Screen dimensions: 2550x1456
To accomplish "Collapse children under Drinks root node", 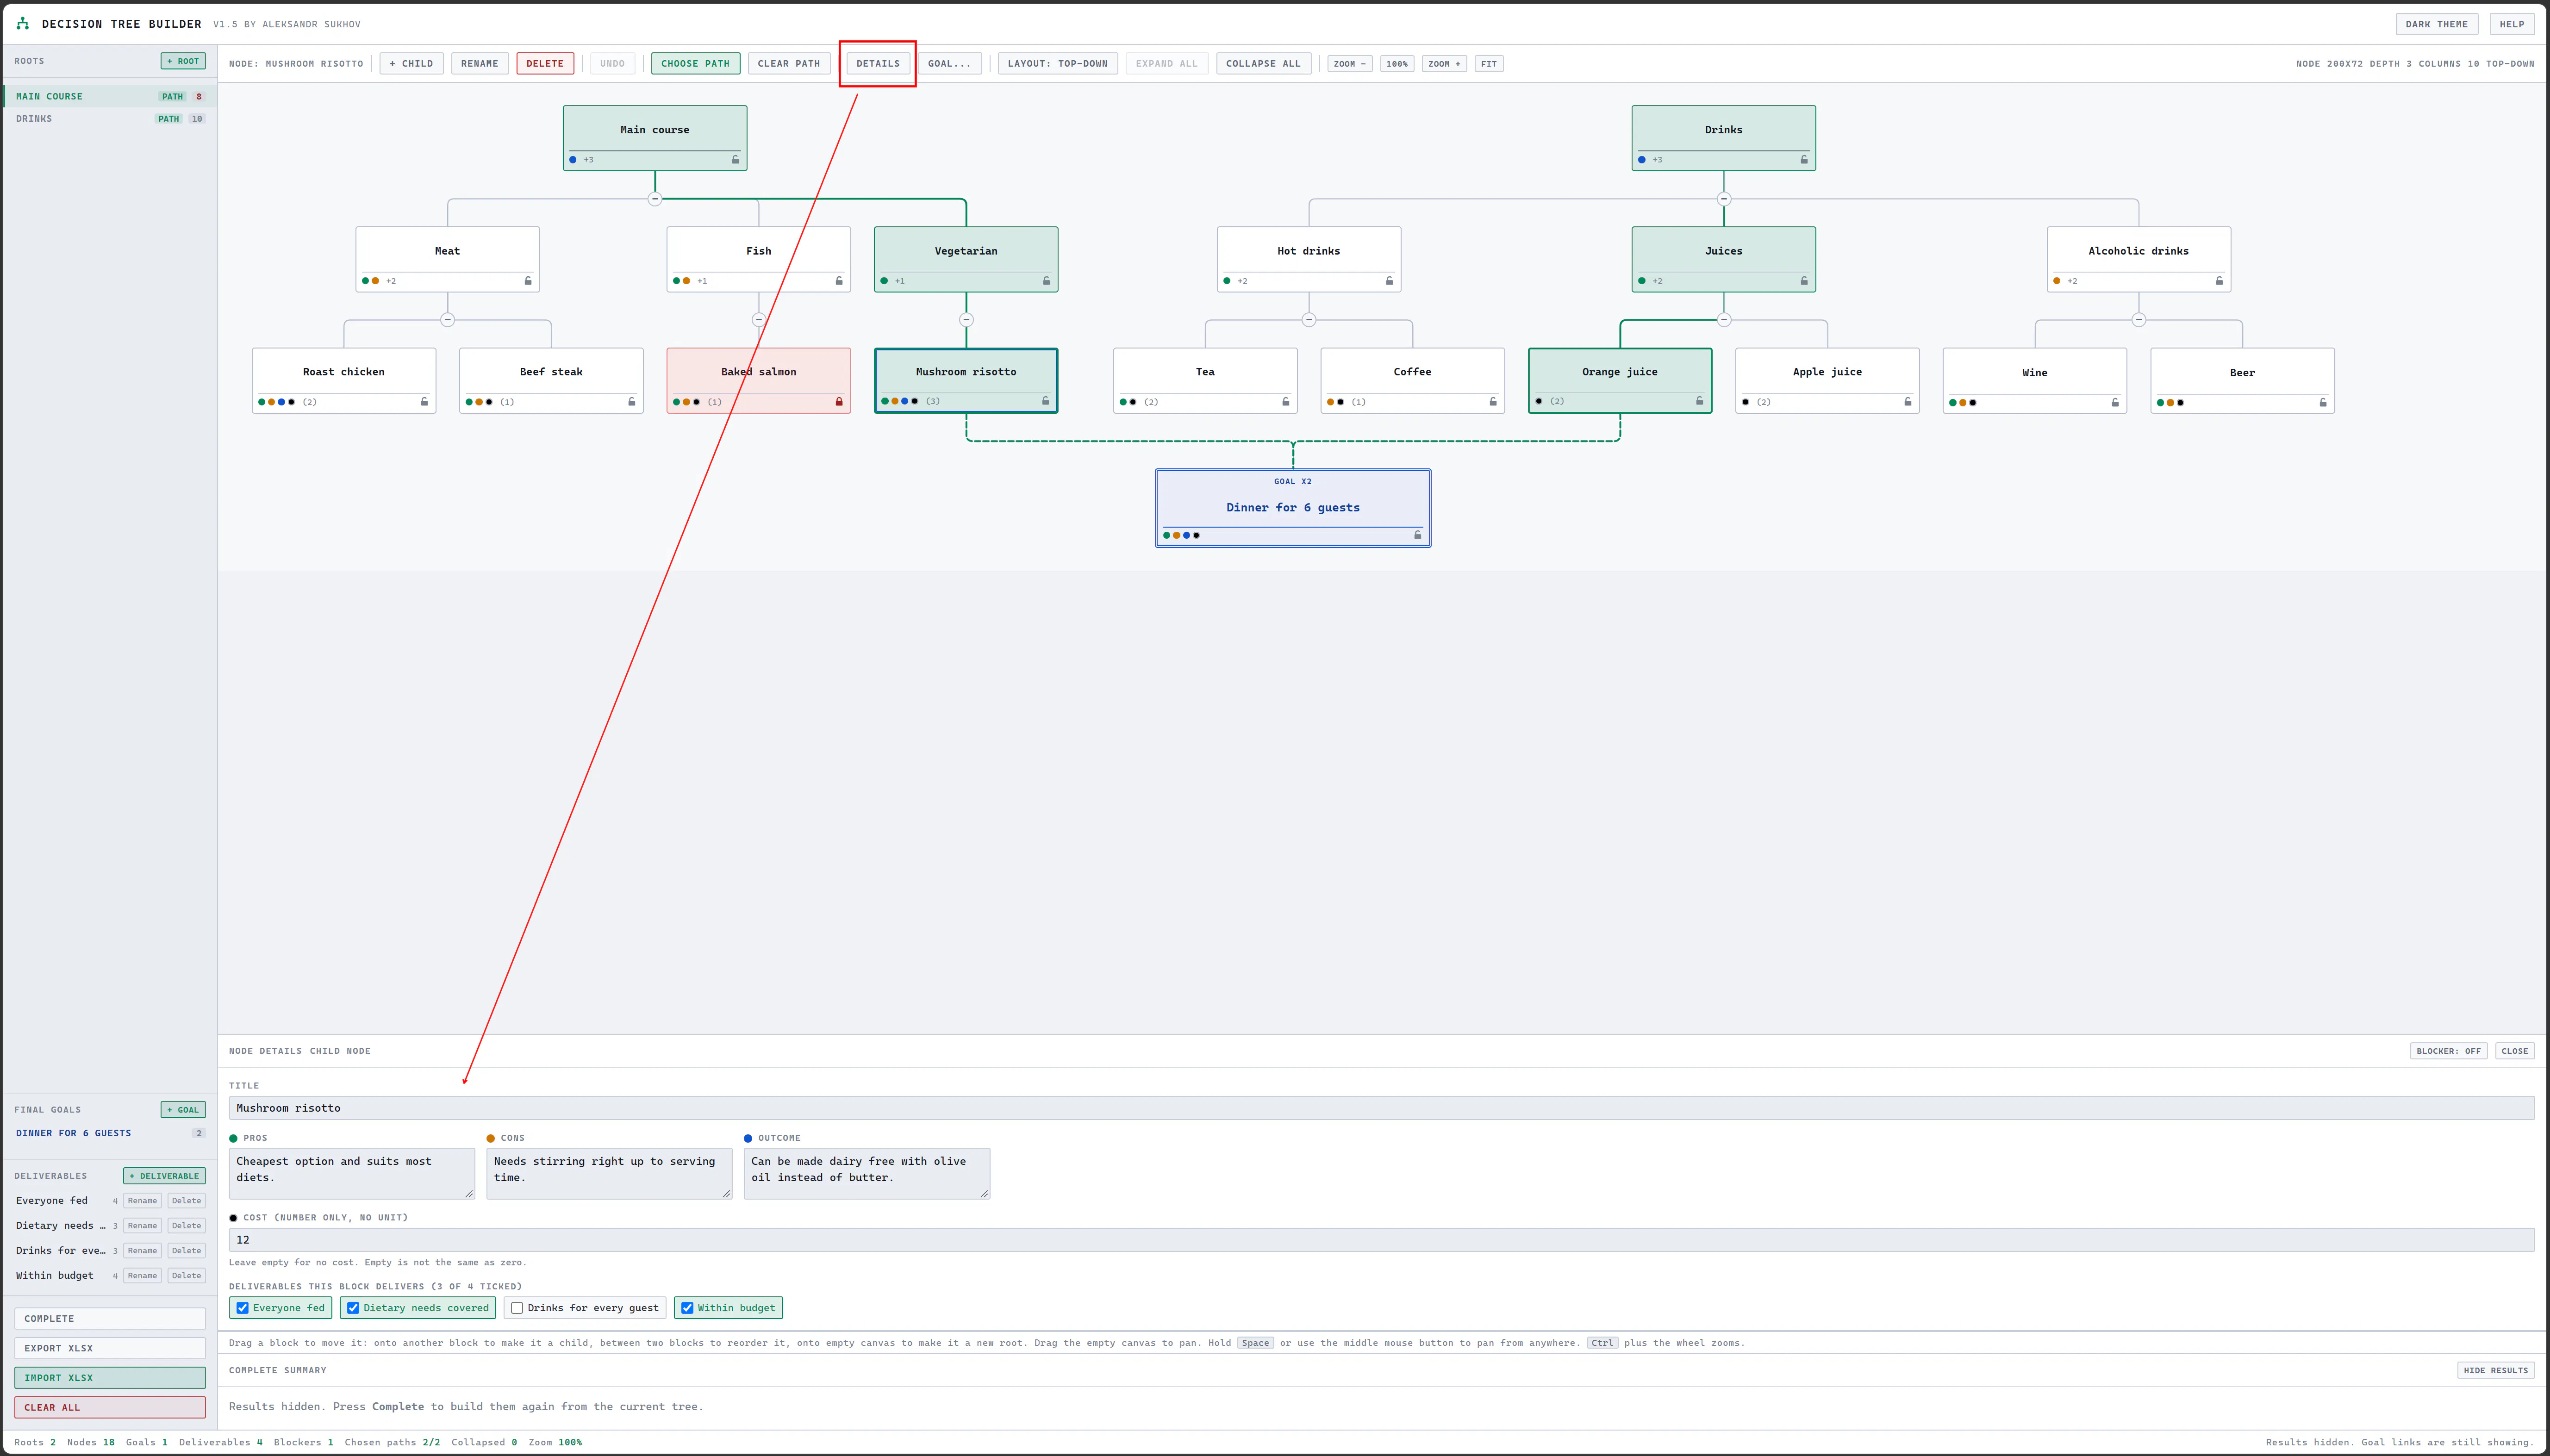I will tap(1724, 199).
